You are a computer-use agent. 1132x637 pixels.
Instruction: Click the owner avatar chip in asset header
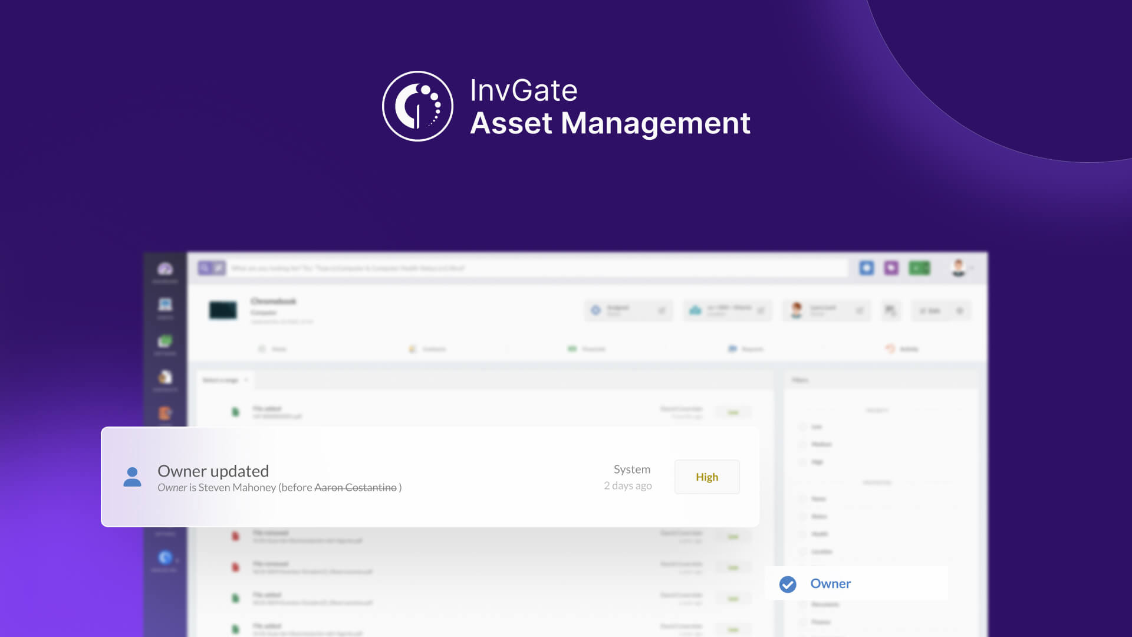point(826,310)
